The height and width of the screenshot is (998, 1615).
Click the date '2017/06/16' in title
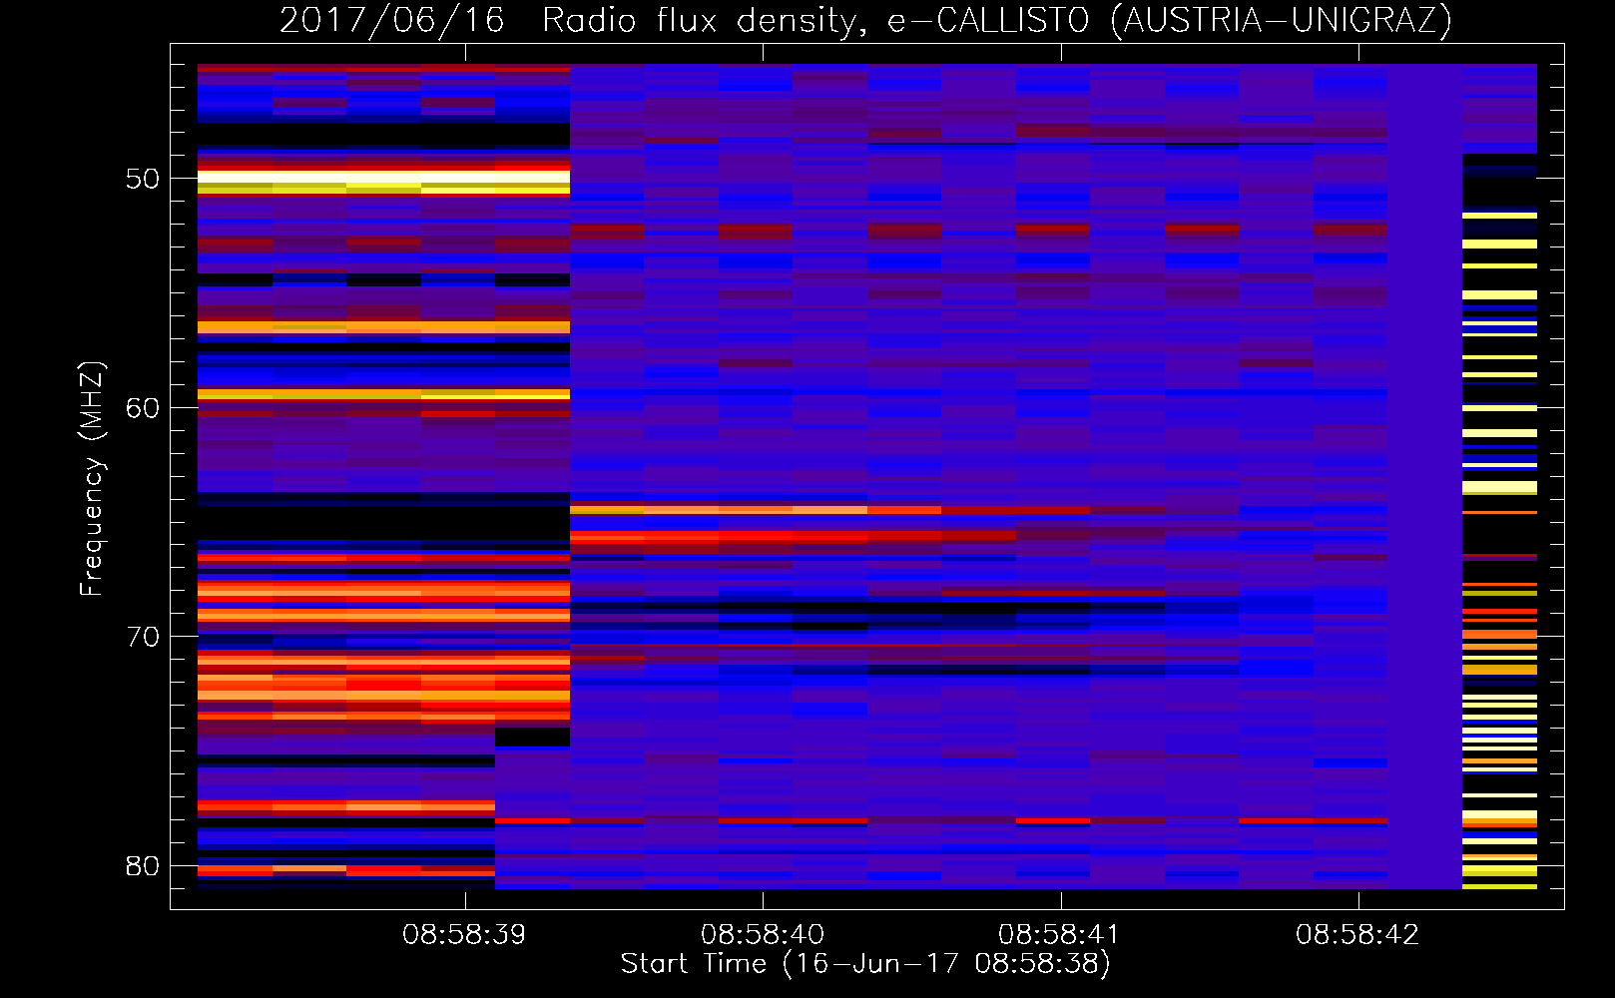pos(392,21)
